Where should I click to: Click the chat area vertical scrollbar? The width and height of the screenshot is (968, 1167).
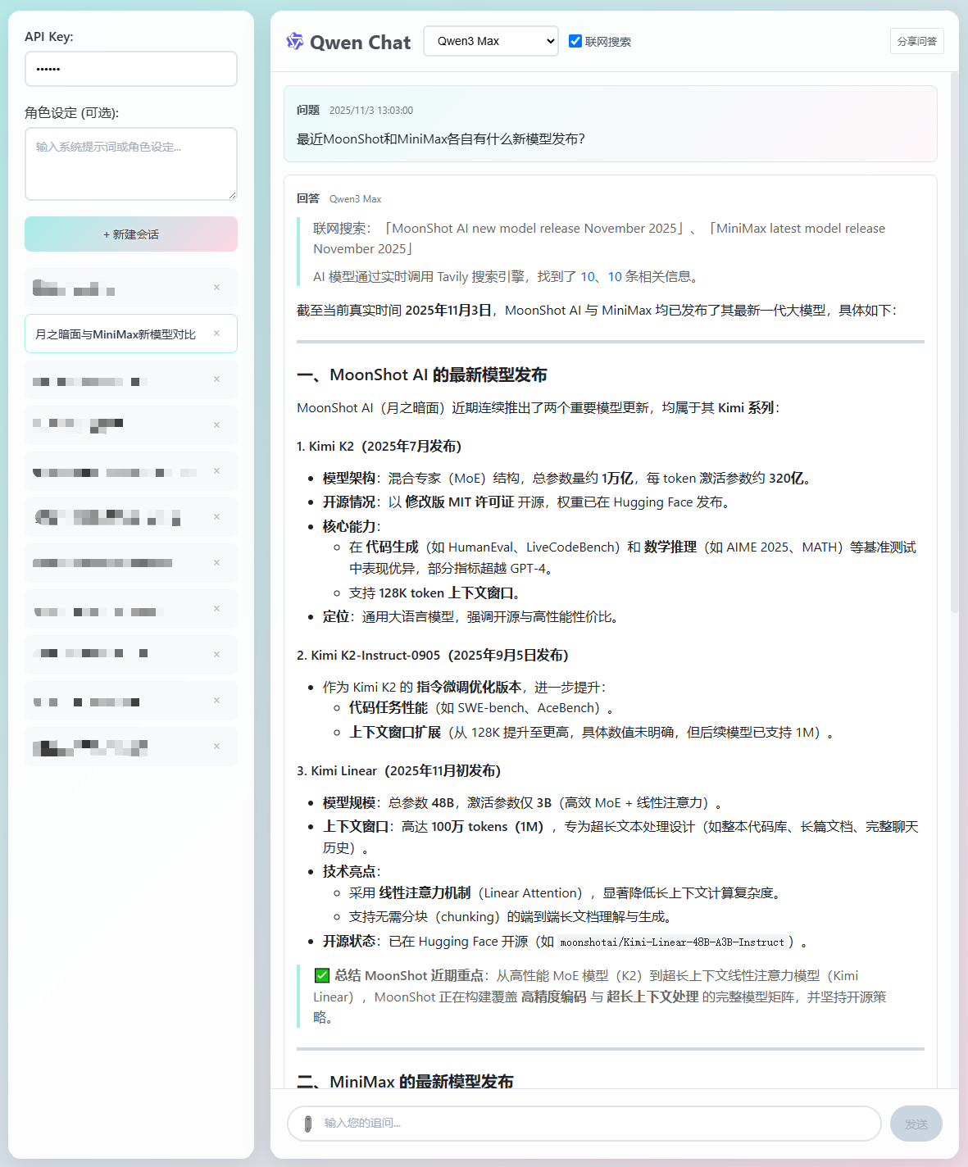pos(954,343)
